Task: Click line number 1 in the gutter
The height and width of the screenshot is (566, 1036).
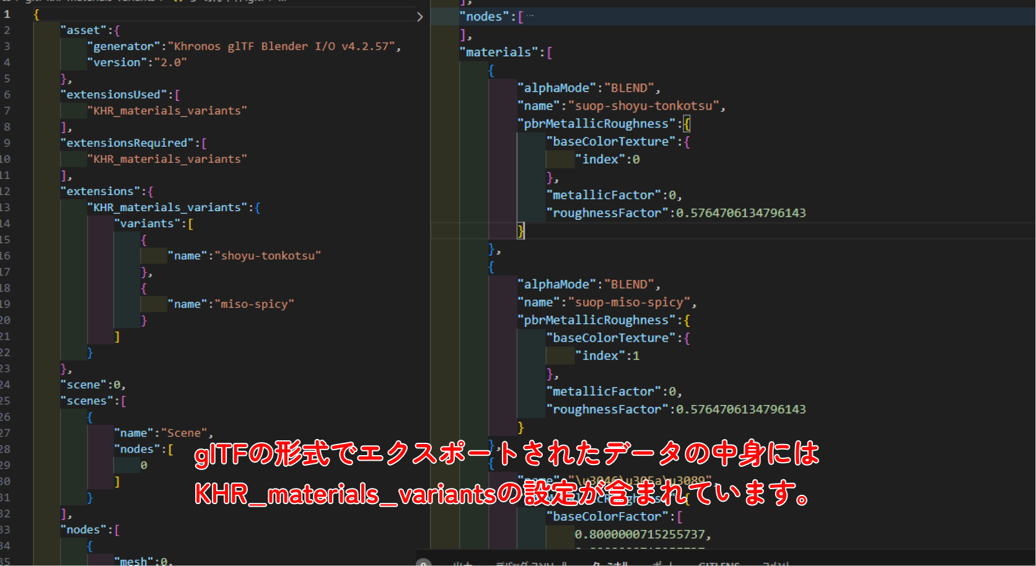Action: point(7,14)
